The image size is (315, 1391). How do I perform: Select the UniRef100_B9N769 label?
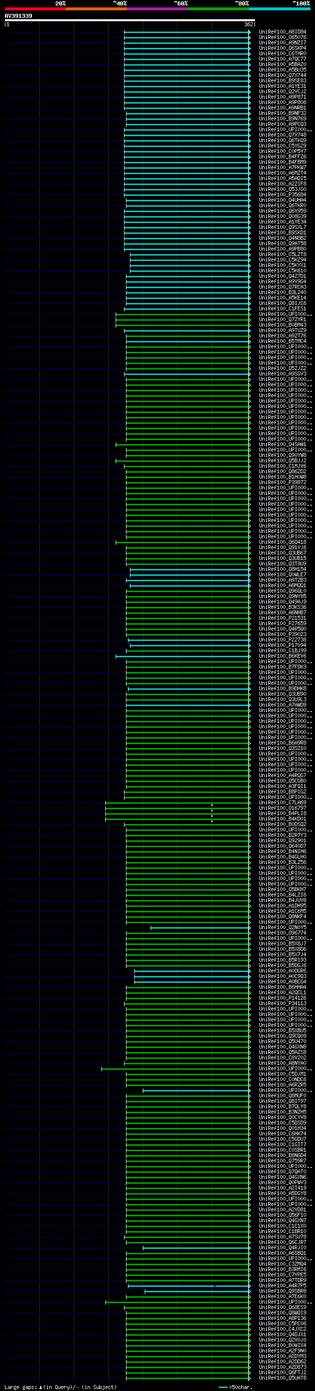pos(283,119)
